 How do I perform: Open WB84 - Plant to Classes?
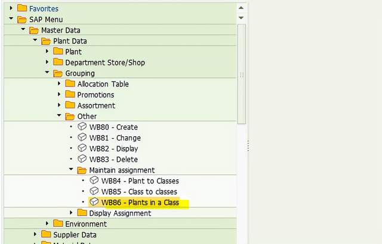pos(140,181)
